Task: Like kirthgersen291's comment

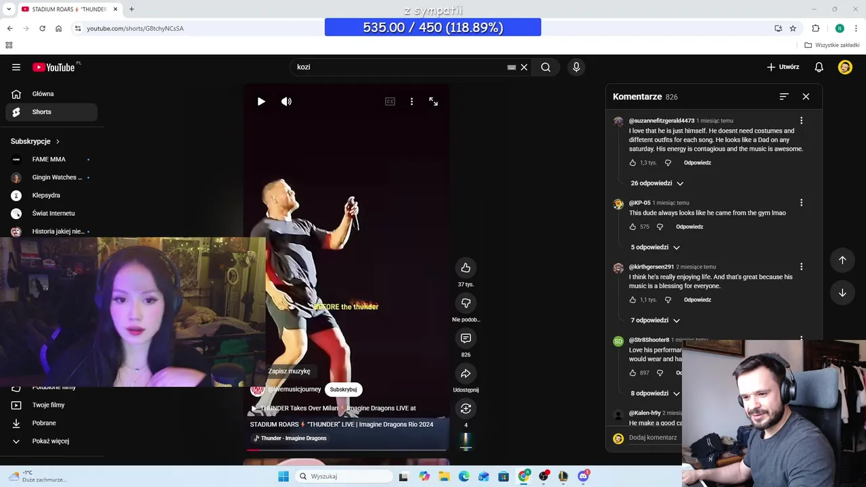Action: point(633,300)
